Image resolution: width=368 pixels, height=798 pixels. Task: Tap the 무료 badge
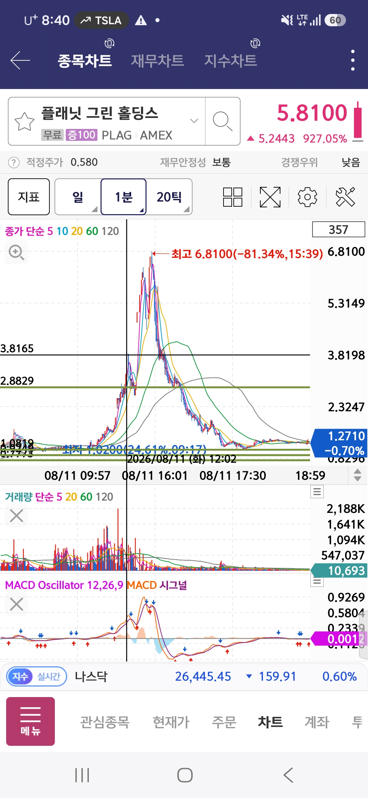pos(52,135)
